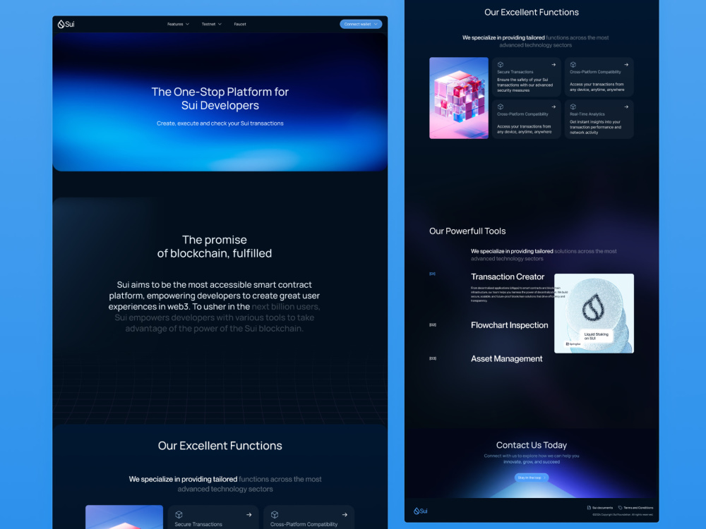Select the Asset Management tool entry
This screenshot has height=529, width=706.
pos(506,359)
